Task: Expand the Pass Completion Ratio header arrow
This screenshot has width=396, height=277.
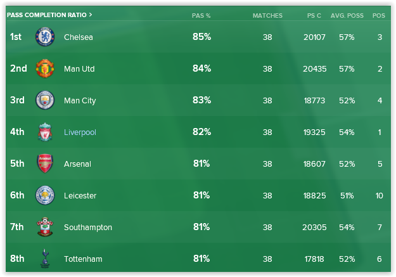Action: pos(91,15)
